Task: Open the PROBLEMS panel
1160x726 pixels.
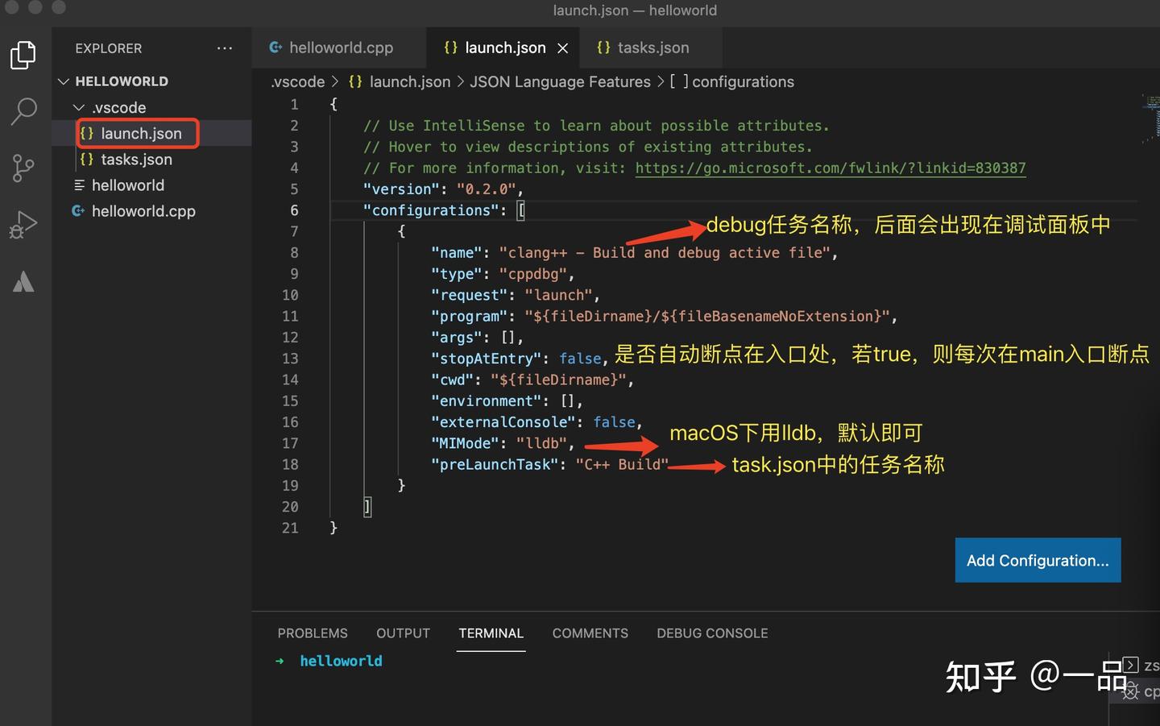Action: 313,633
